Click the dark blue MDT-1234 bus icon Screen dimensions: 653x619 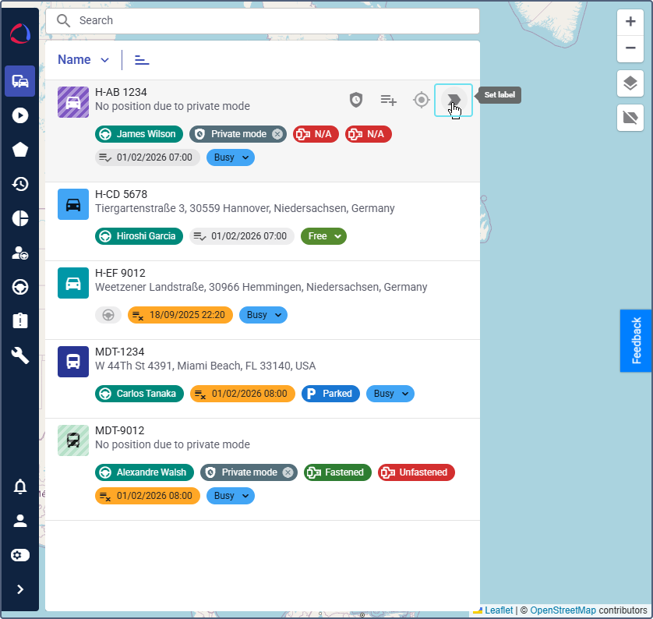[x=73, y=362]
